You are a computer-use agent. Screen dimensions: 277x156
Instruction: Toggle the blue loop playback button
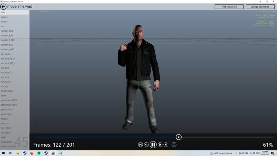174,145
